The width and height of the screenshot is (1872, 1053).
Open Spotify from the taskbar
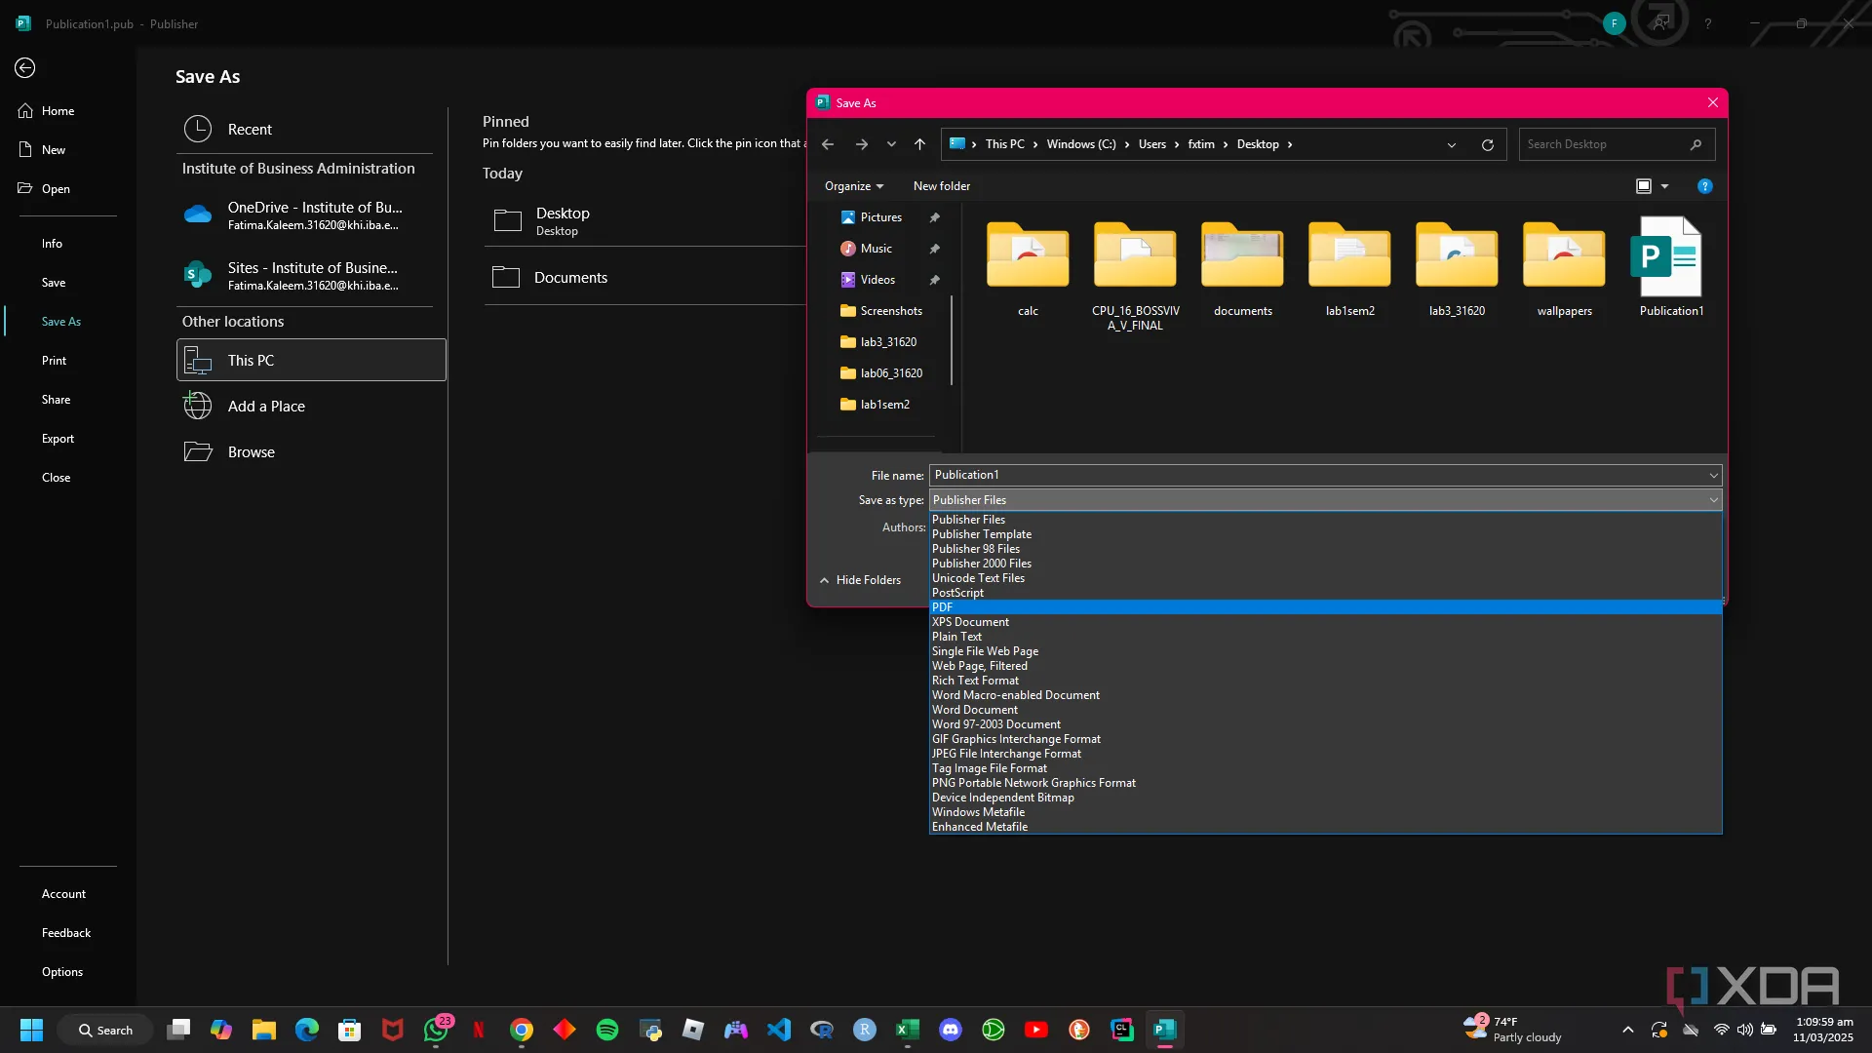pyautogui.click(x=606, y=1030)
